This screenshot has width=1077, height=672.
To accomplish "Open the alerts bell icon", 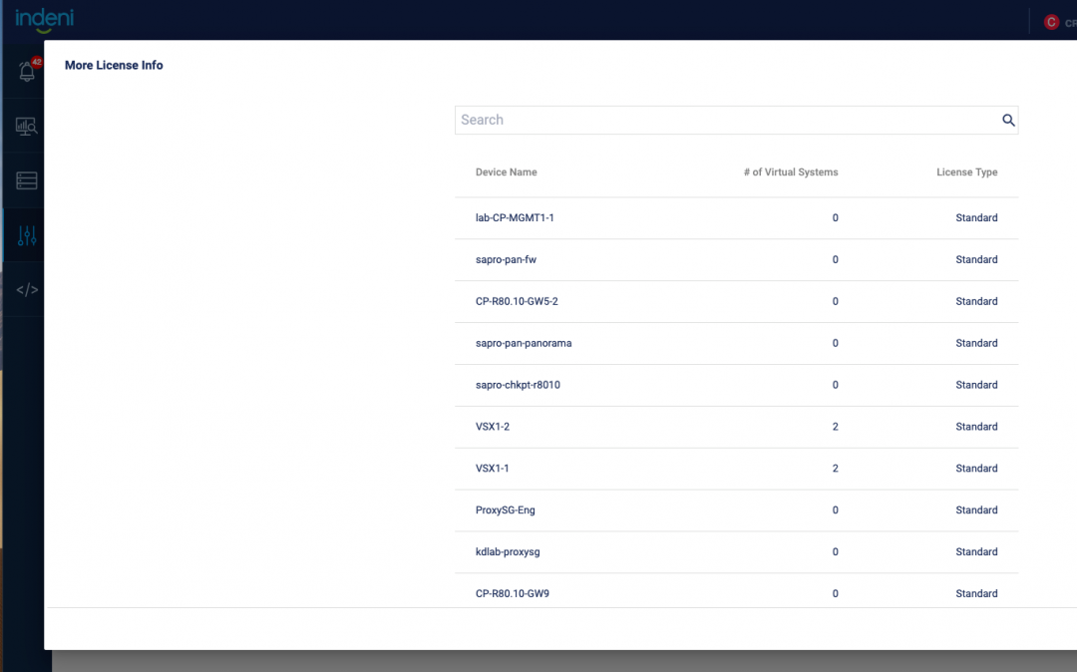I will pyautogui.click(x=27, y=72).
